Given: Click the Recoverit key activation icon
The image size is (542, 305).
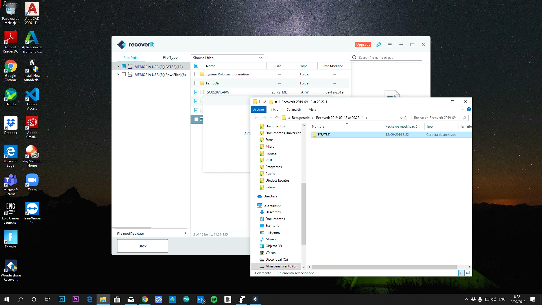Looking at the screenshot, I should (379, 45).
